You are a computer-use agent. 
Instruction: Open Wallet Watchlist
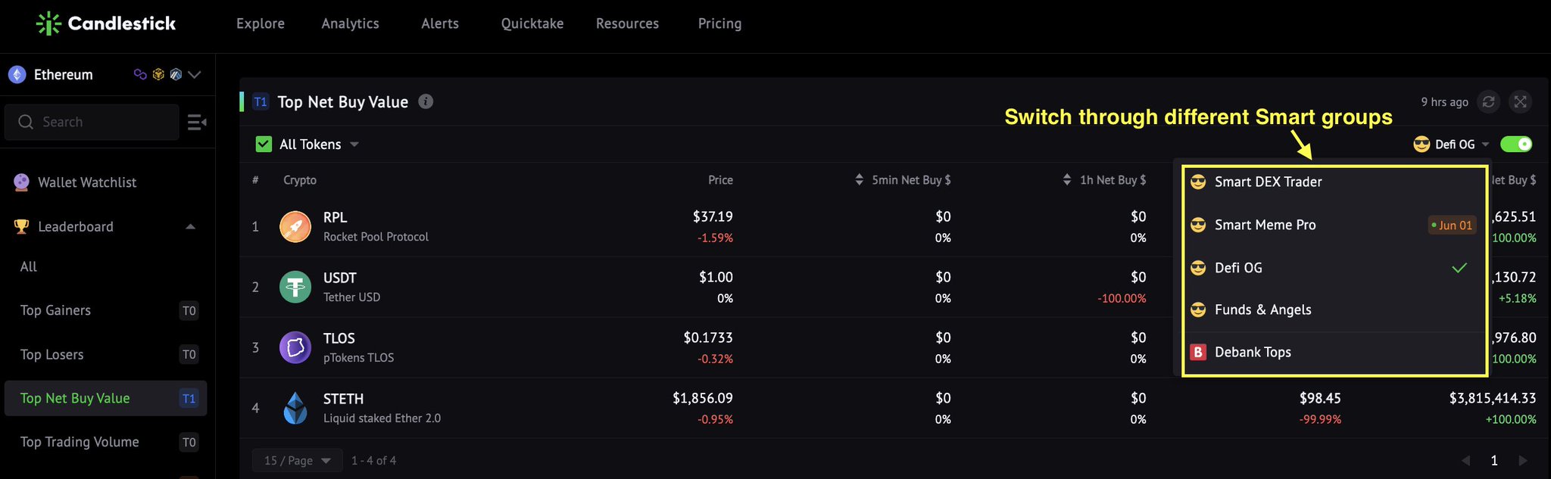tap(87, 182)
